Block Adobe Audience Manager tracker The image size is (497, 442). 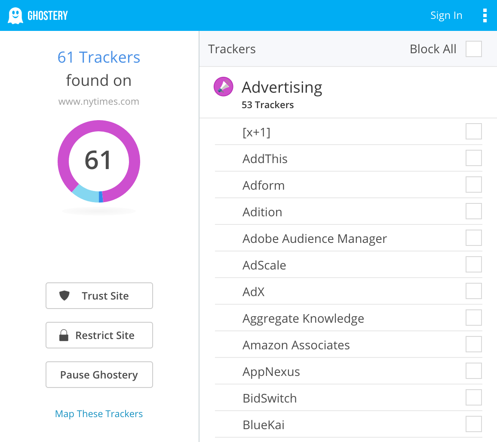pos(473,238)
